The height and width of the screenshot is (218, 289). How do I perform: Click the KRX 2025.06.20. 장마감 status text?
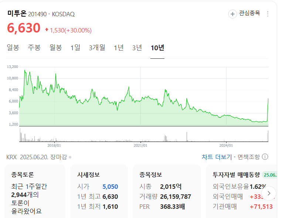click(x=37, y=157)
